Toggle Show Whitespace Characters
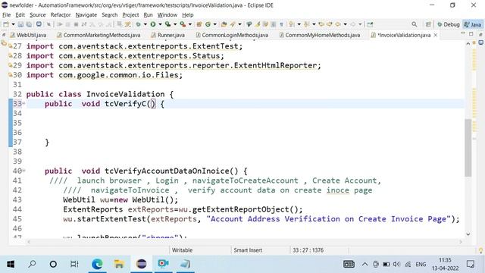 281,24
